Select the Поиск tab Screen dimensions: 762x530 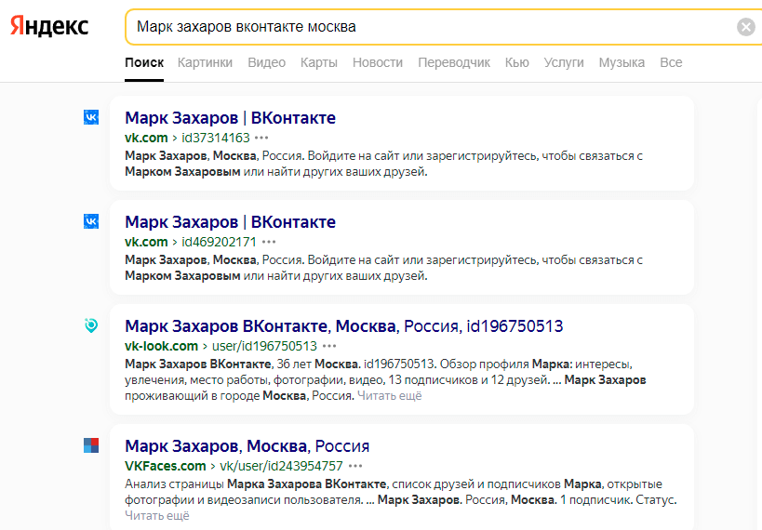tap(144, 62)
